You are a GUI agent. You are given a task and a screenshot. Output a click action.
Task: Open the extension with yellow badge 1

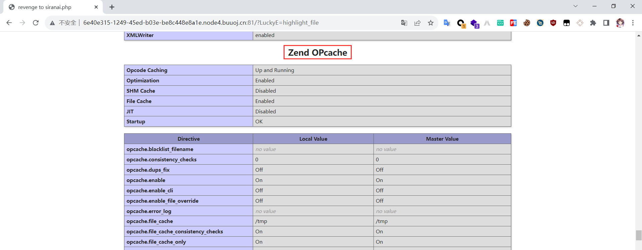point(461,23)
